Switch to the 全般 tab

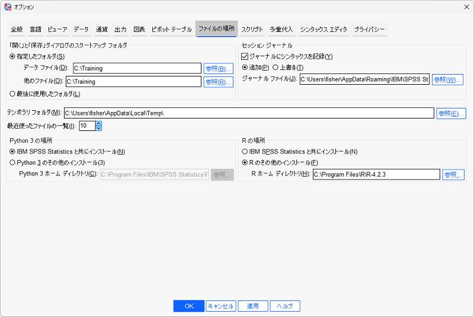pyautogui.click(x=17, y=29)
